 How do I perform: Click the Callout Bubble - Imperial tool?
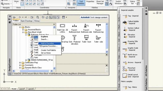(131, 22)
